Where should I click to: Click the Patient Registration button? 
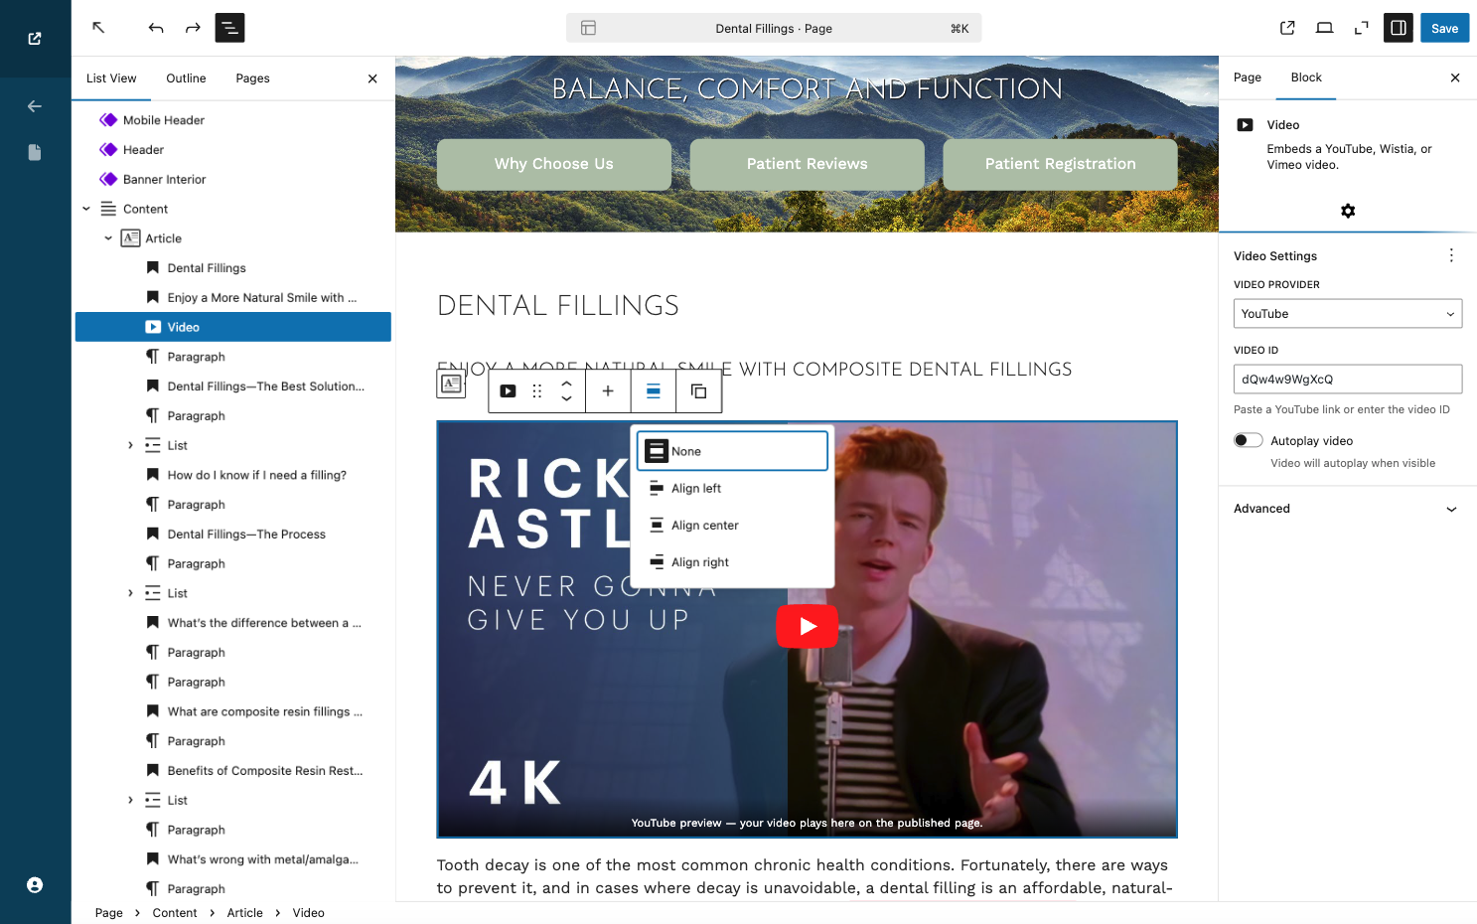click(x=1061, y=164)
